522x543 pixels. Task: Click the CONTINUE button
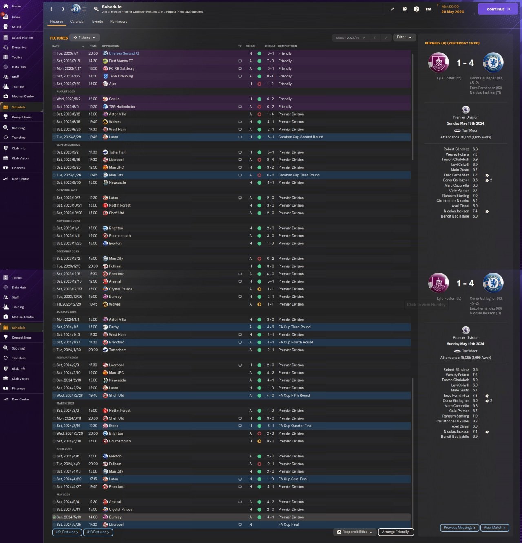tap(498, 9)
